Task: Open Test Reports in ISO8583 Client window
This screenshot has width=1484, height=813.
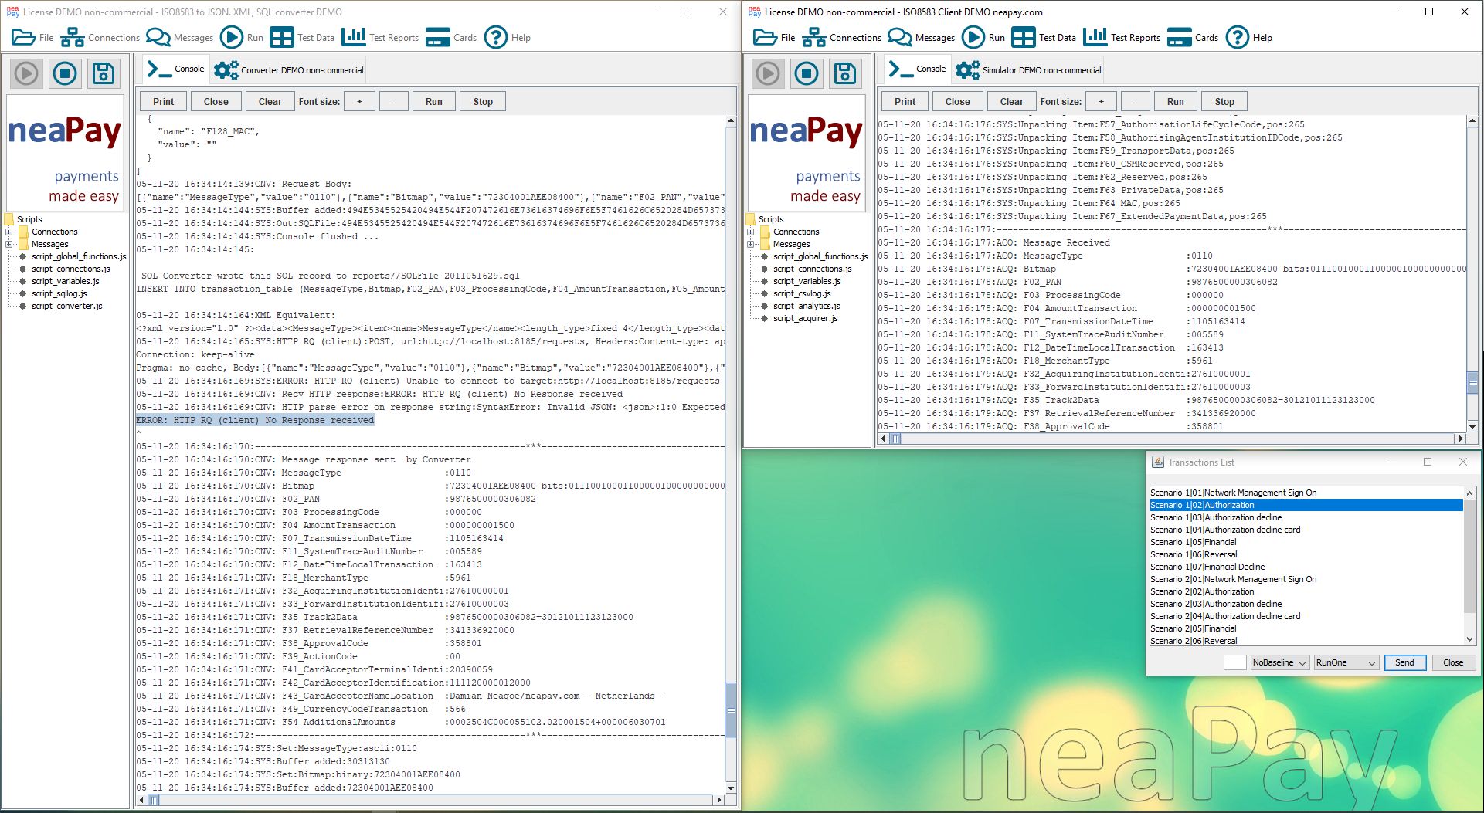Action: (1122, 37)
